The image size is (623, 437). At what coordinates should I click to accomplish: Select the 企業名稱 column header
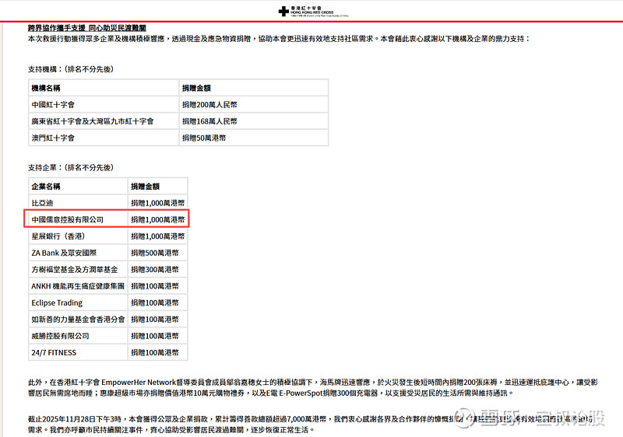click(x=78, y=186)
